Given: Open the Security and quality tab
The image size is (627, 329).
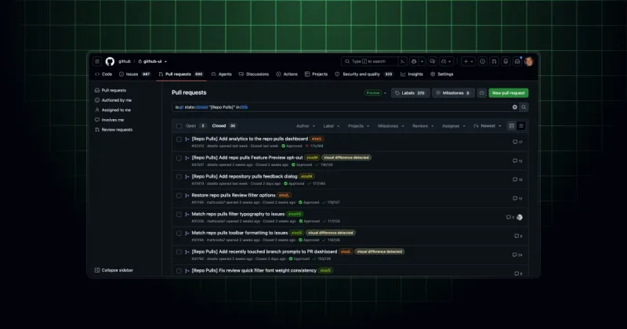Looking at the screenshot, I should pyautogui.click(x=364, y=74).
